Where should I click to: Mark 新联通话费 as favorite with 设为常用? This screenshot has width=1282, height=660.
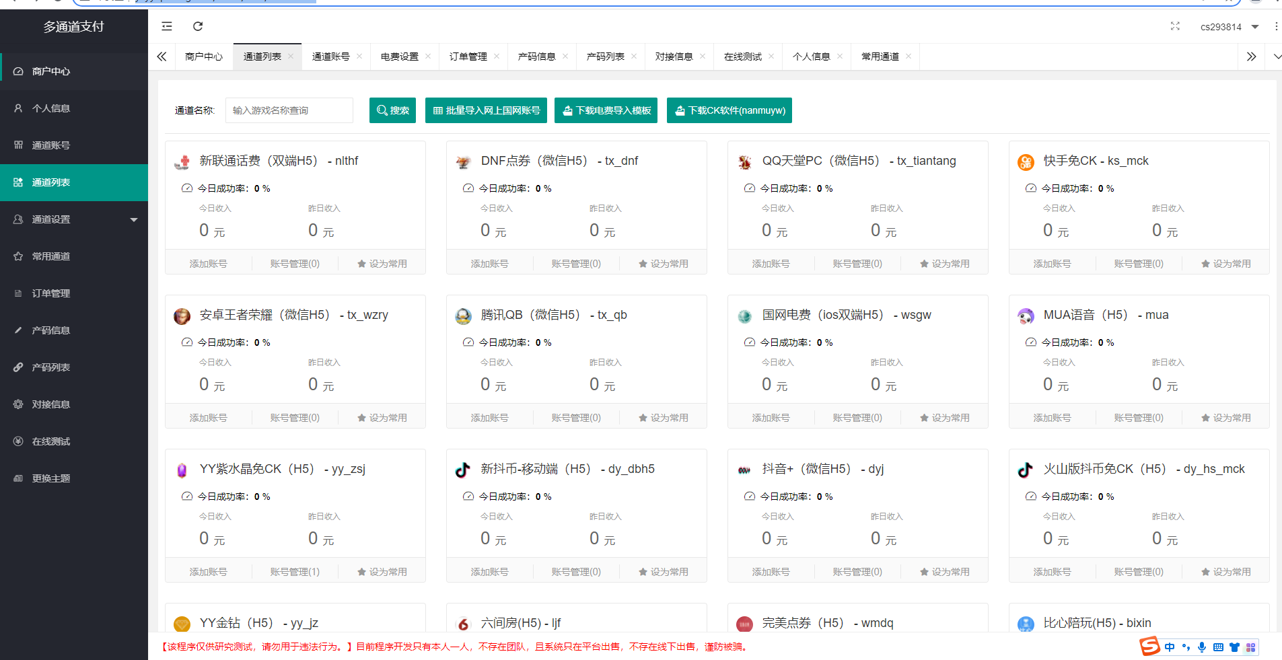(x=382, y=264)
